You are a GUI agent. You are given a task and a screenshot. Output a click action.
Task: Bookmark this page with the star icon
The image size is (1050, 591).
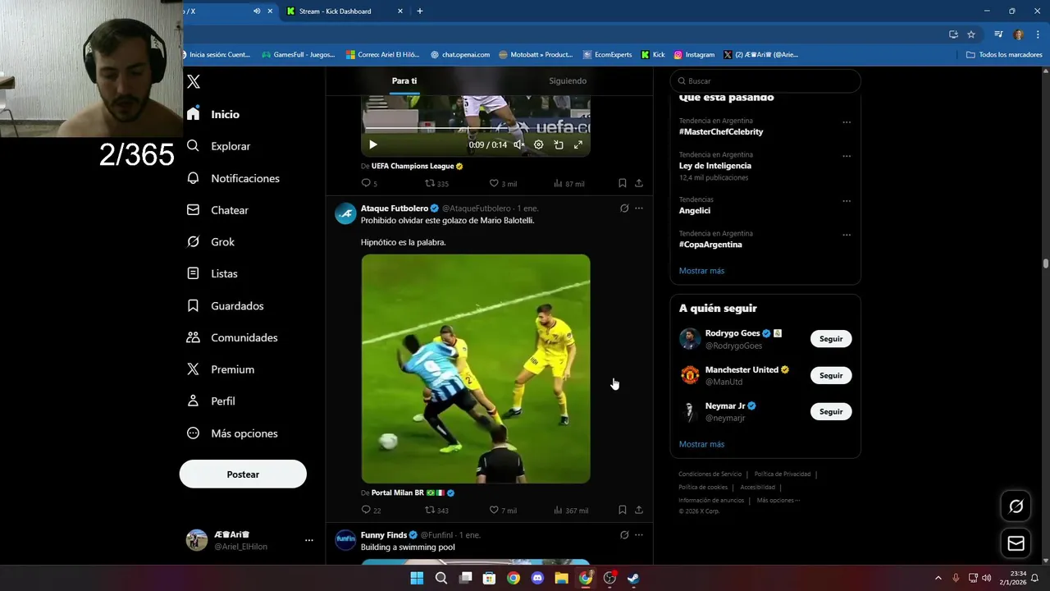coord(971,34)
